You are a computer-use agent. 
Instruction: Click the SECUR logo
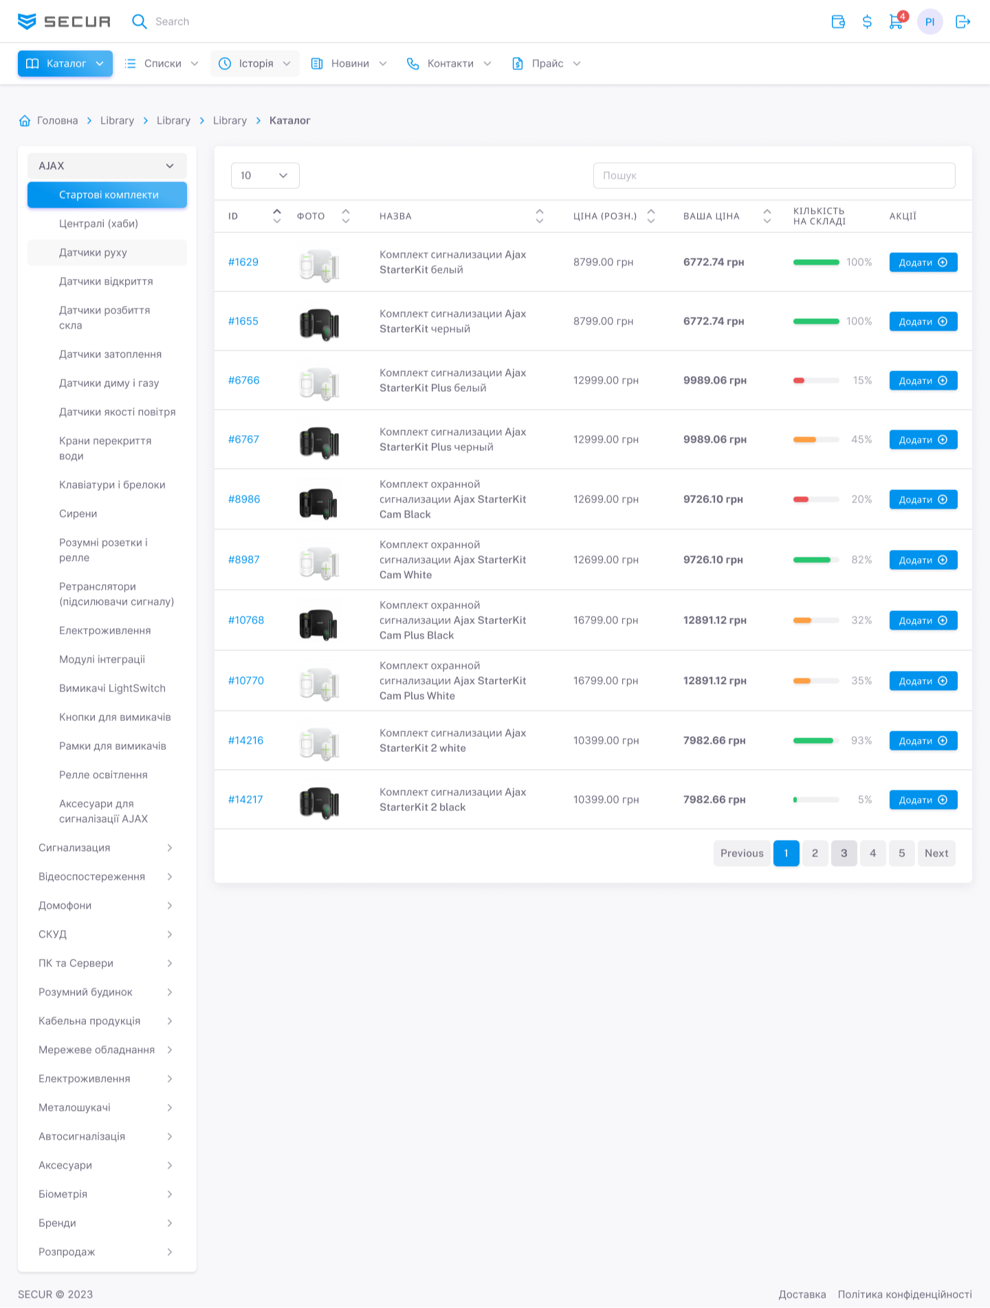point(64,22)
